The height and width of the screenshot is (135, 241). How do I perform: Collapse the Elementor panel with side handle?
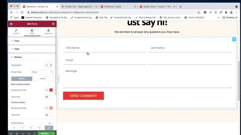coord(58,79)
